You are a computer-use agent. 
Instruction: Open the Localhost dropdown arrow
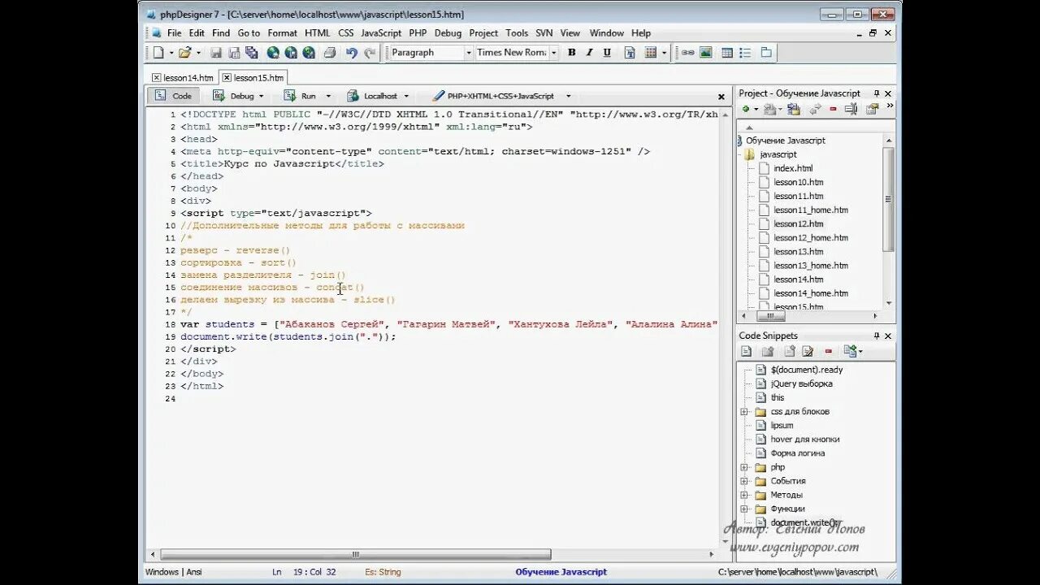pyautogui.click(x=406, y=96)
